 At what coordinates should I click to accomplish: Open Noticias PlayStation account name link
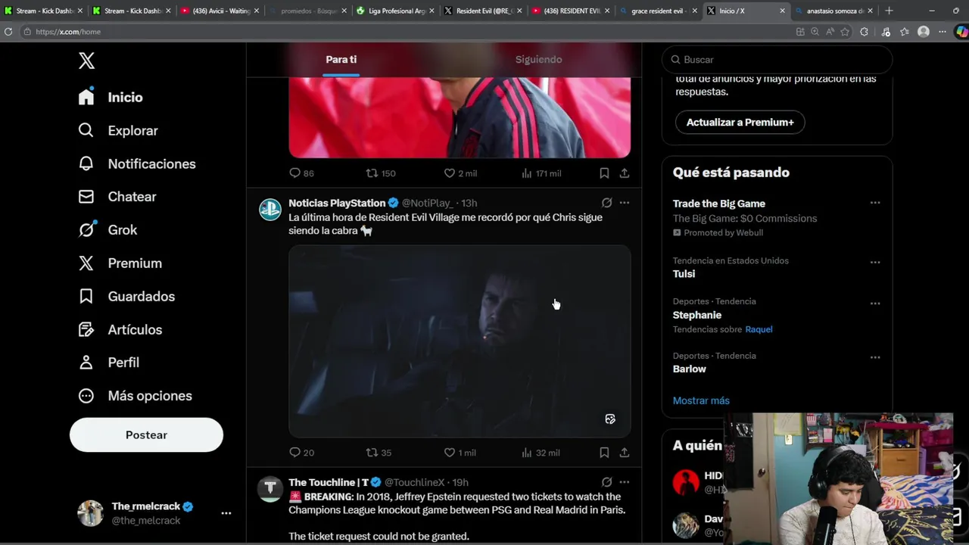(337, 203)
